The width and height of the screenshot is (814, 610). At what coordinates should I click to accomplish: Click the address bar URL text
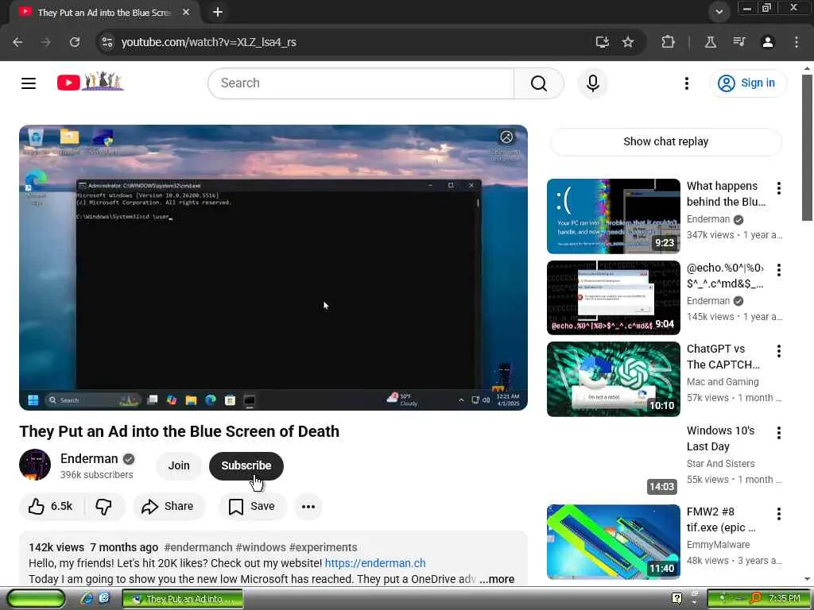209,42
